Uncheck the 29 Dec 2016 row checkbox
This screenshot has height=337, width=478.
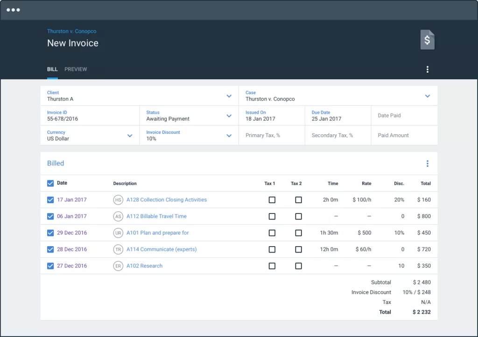pyautogui.click(x=50, y=233)
